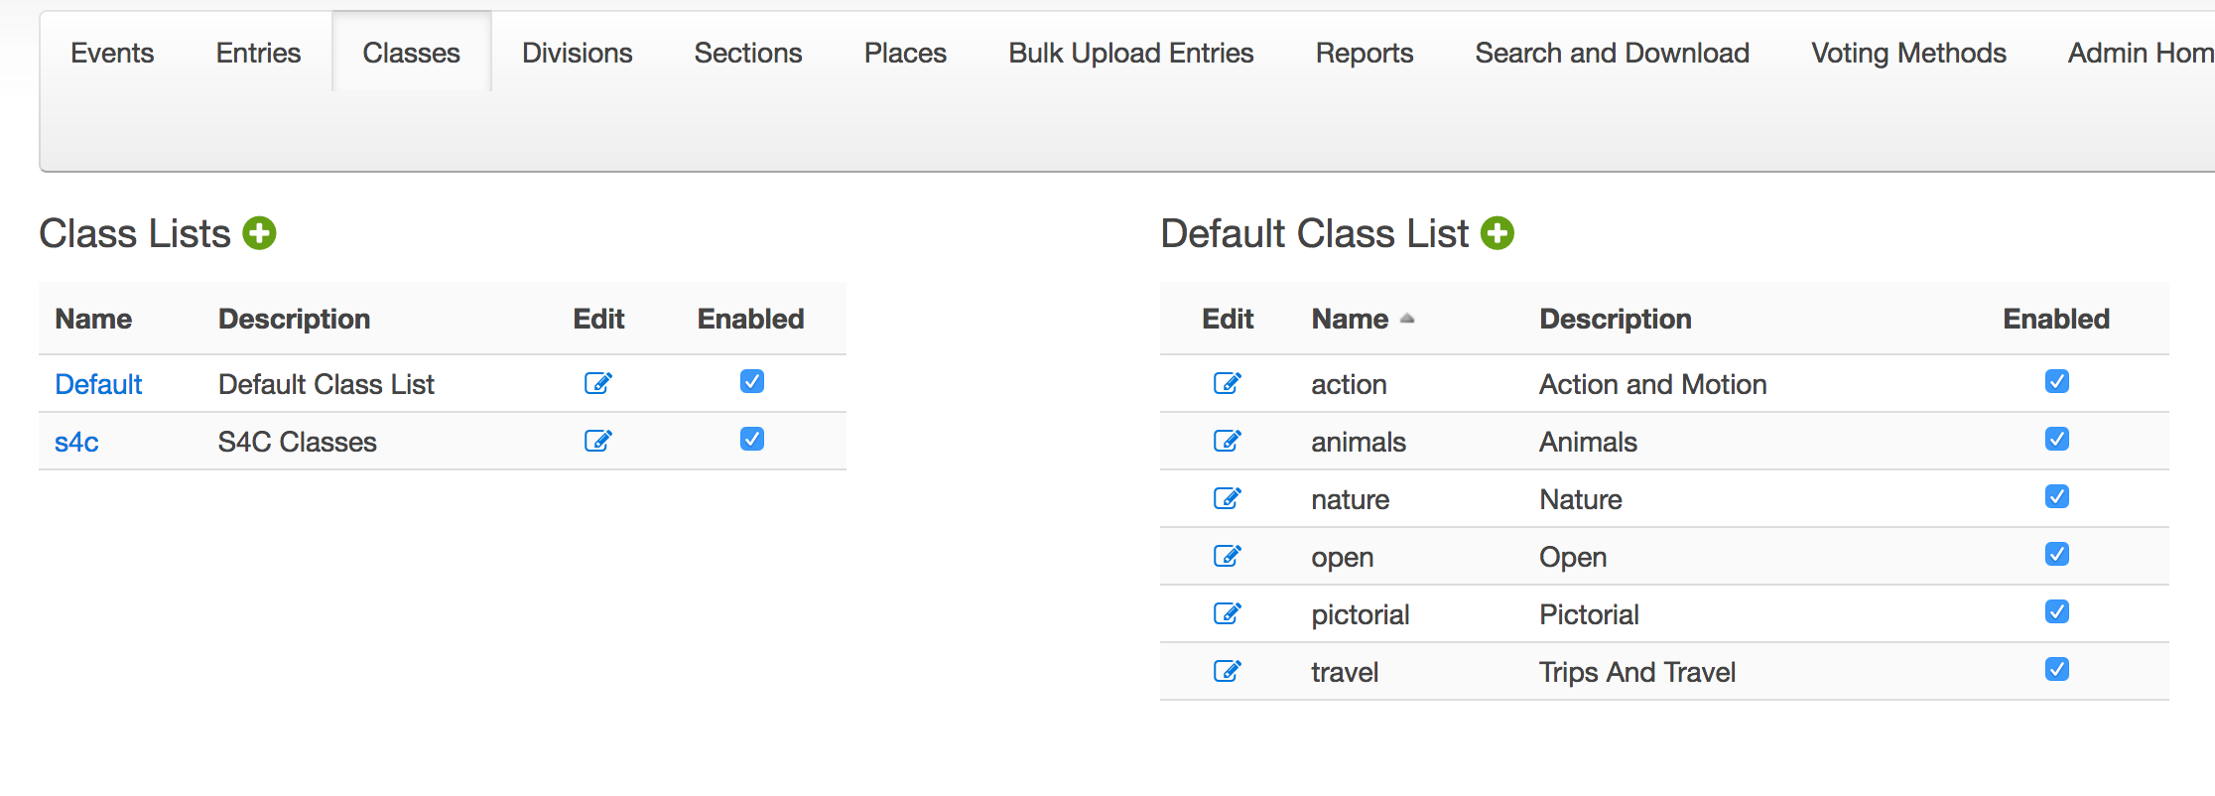Click the add icon beside Class Lists
Image resolution: width=2215 pixels, height=796 pixels.
260,234
